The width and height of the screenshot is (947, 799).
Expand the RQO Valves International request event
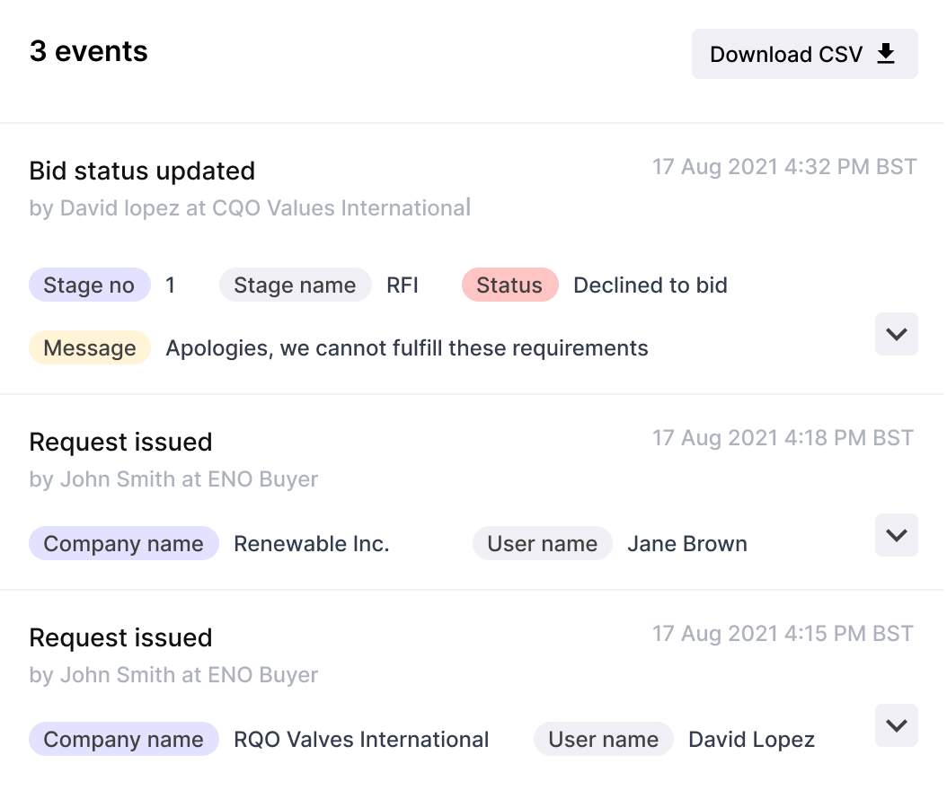[897, 725]
